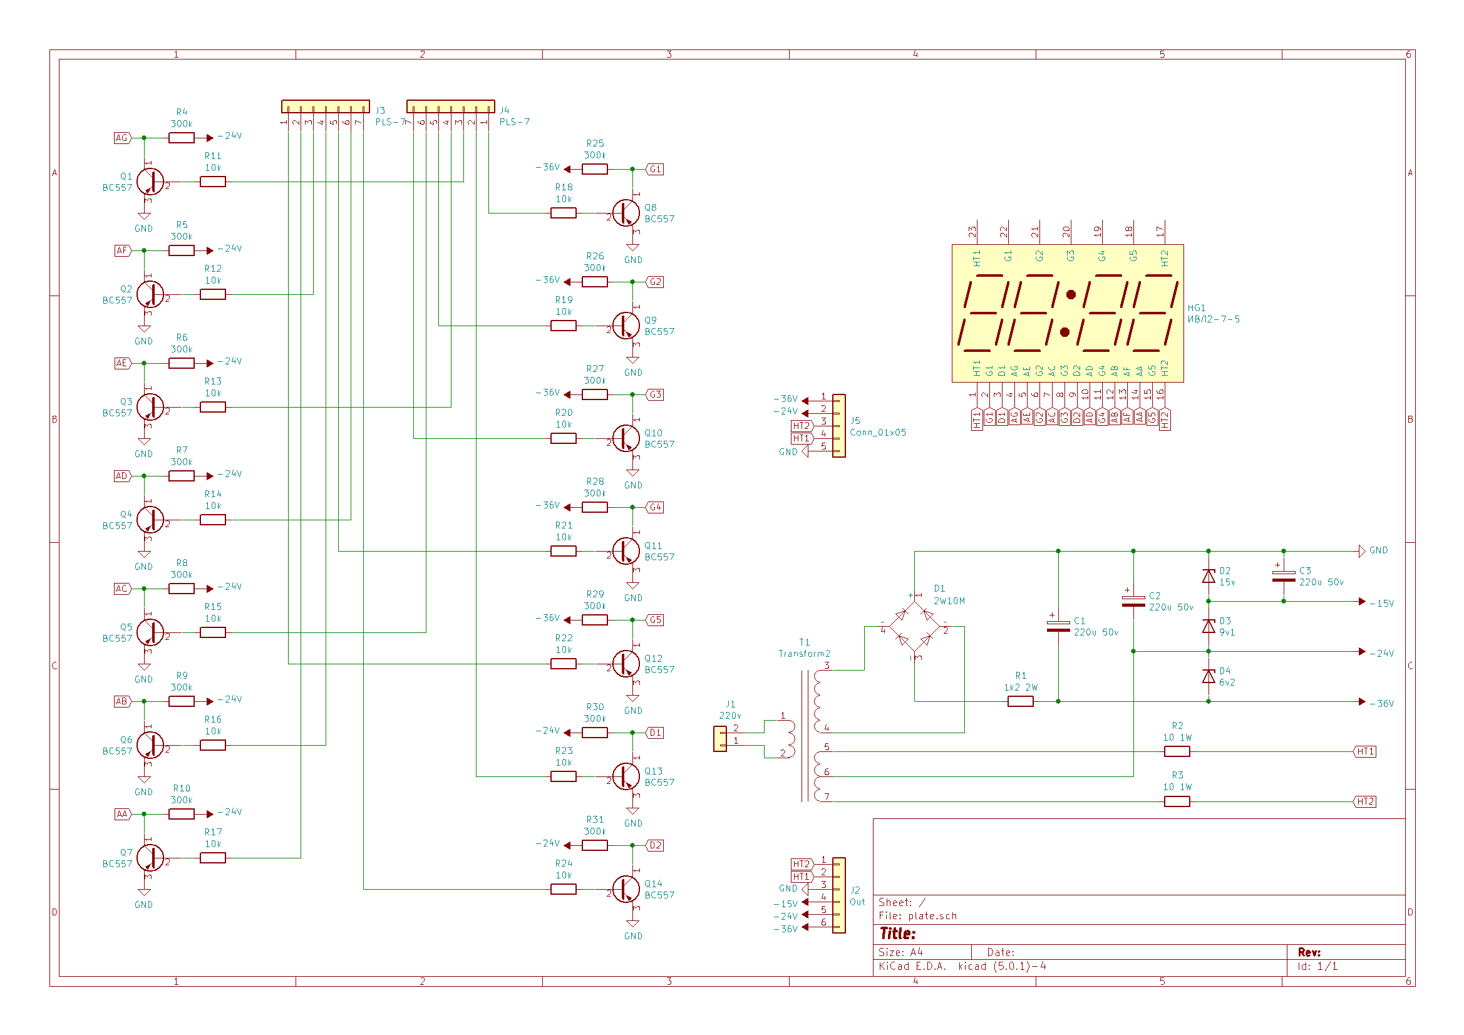The height and width of the screenshot is (1035, 1464).
Task: Click resistor R25 300k symbol
Action: (595, 169)
